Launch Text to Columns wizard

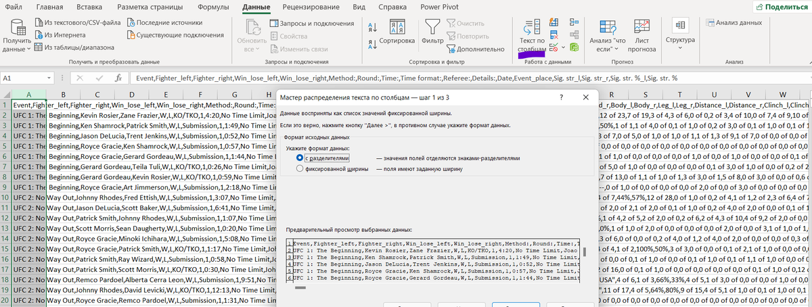[531, 37]
